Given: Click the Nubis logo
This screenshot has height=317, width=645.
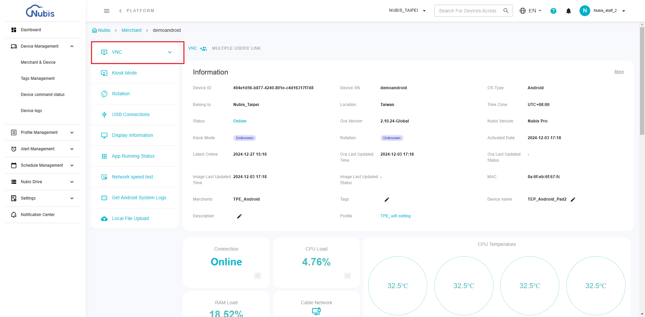Looking at the screenshot, I should pyautogui.click(x=40, y=11).
